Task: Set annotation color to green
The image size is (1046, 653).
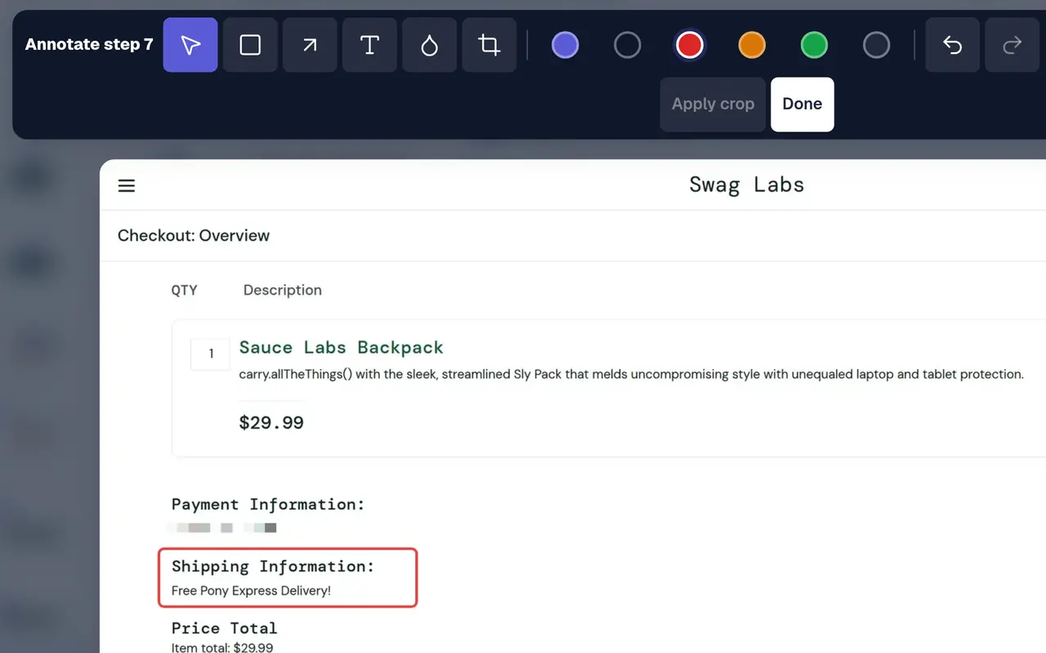Action: 814,45
